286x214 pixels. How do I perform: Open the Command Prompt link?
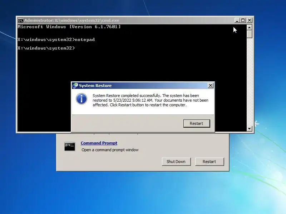pyautogui.click(x=99, y=143)
